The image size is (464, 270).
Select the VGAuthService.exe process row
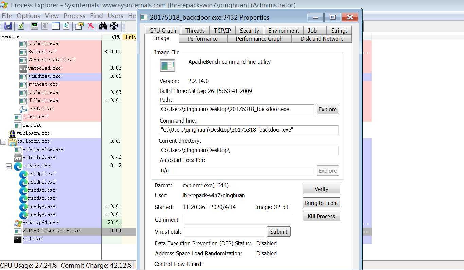pyautogui.click(x=51, y=60)
